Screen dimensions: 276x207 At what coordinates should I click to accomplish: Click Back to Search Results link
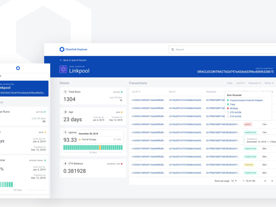coord(75,60)
